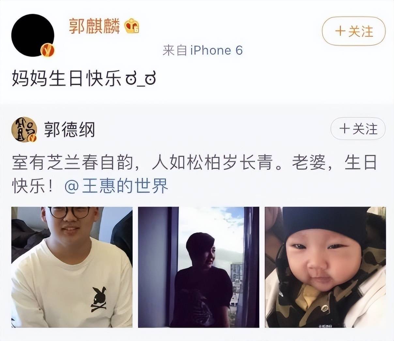Follow 郭麒麟 with the orange +关注 button

[354, 31]
